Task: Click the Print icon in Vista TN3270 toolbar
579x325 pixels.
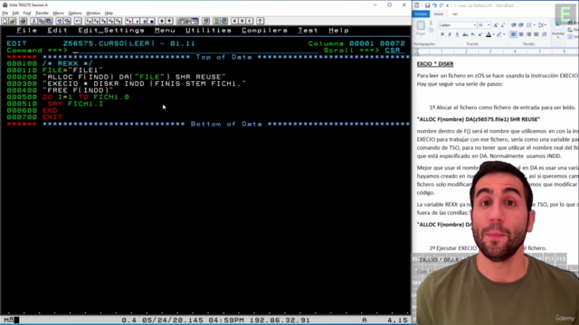Action: coord(23,21)
